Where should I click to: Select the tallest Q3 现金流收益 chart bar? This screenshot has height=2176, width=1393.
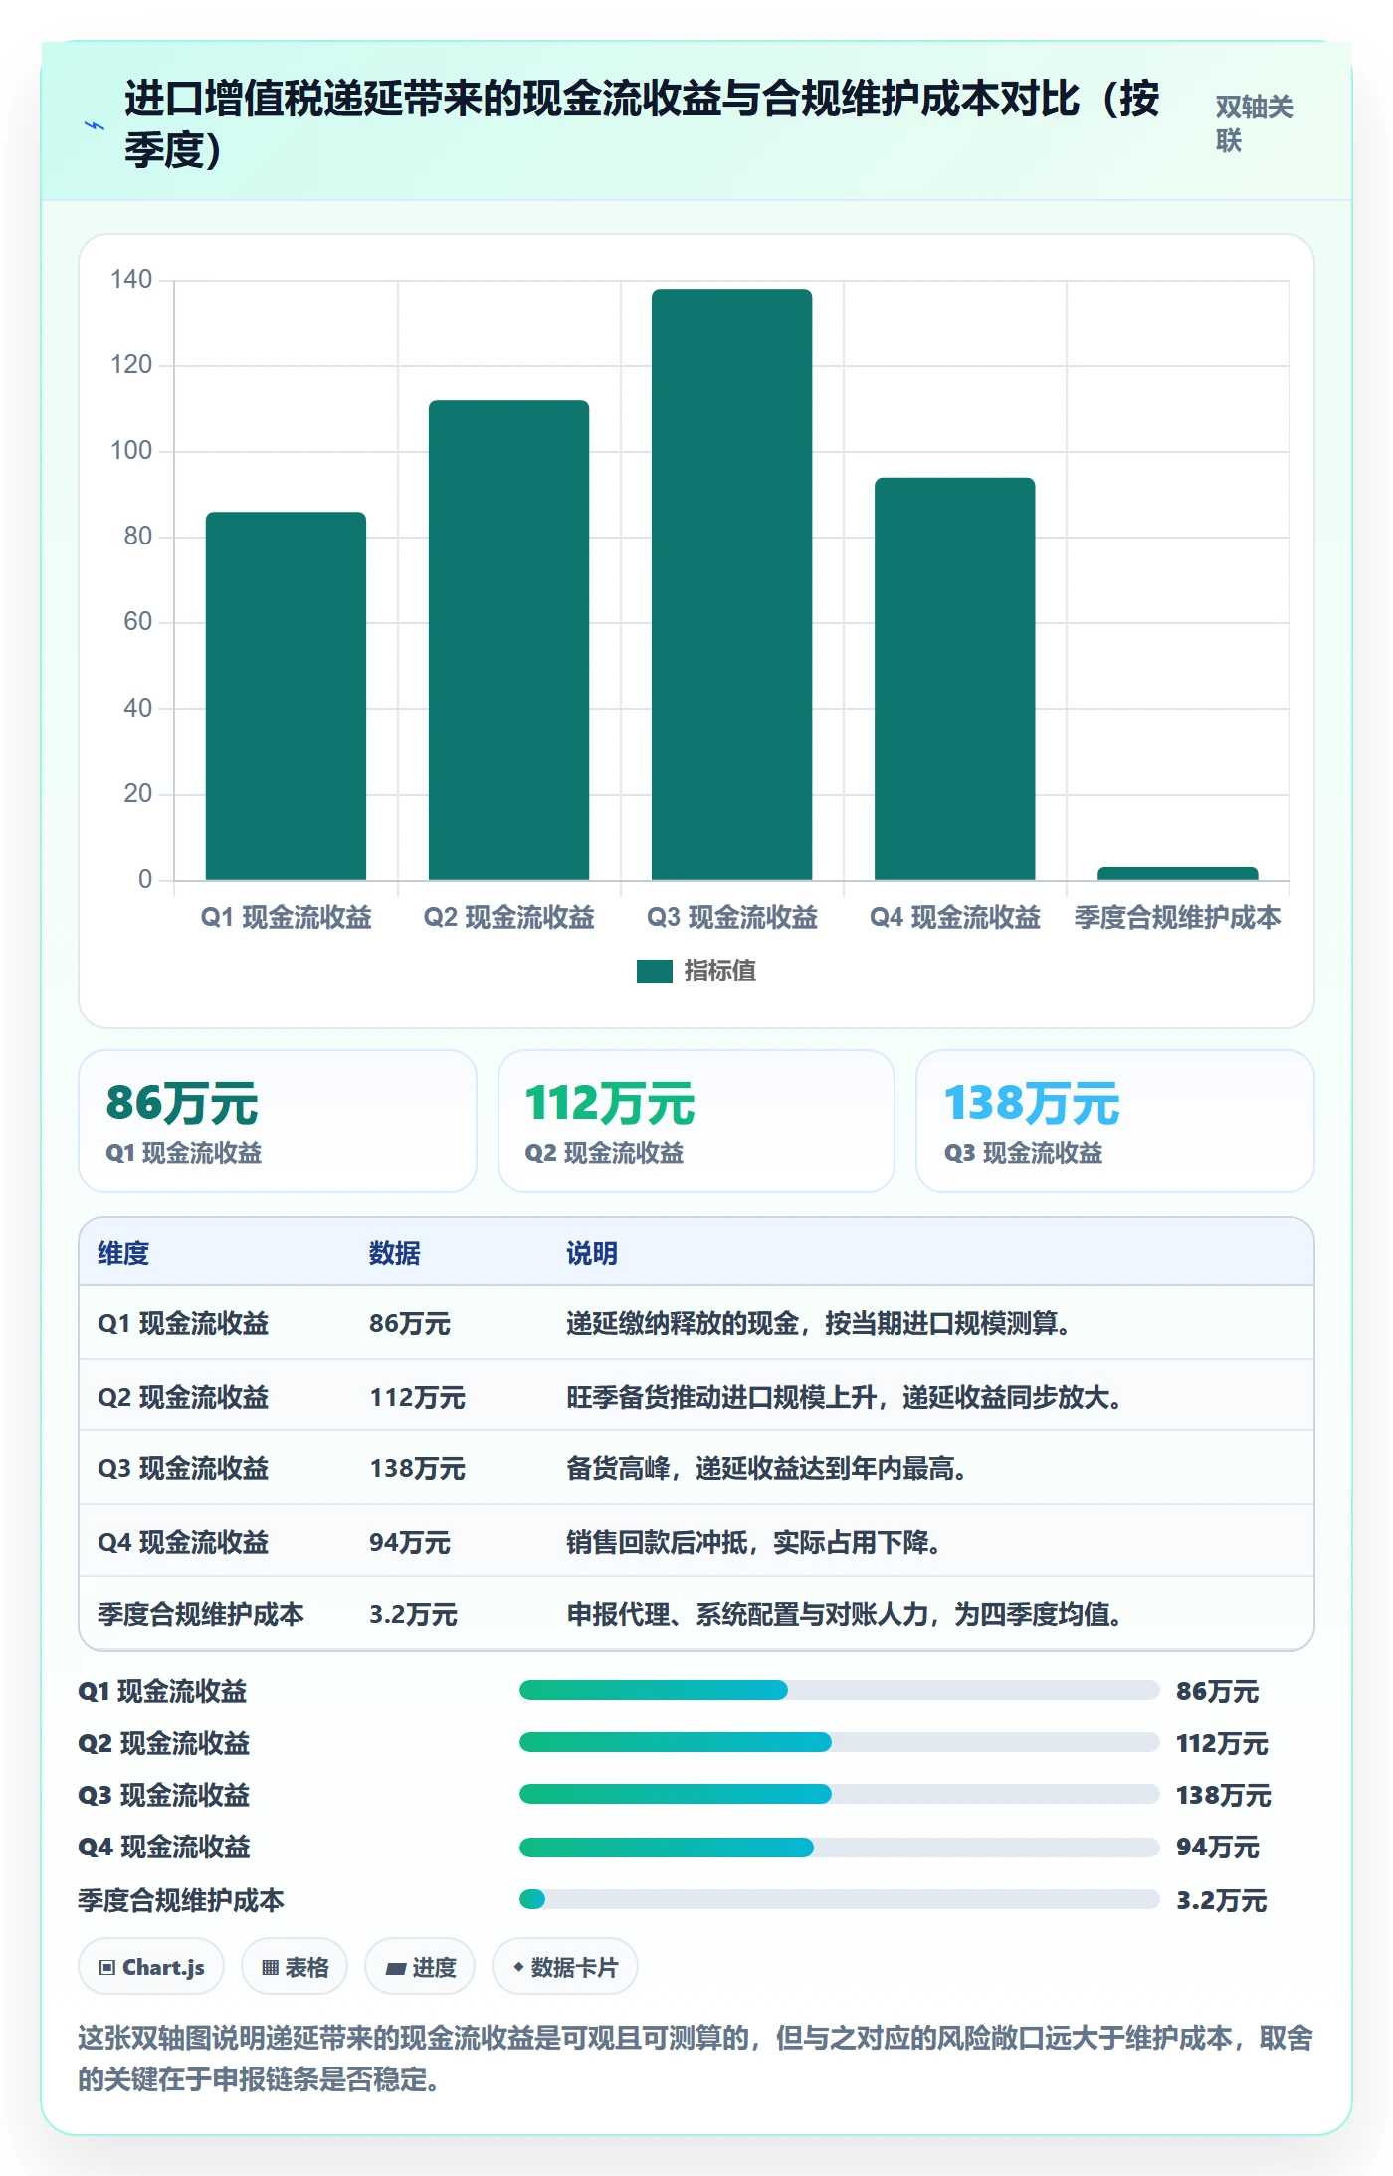(x=731, y=584)
